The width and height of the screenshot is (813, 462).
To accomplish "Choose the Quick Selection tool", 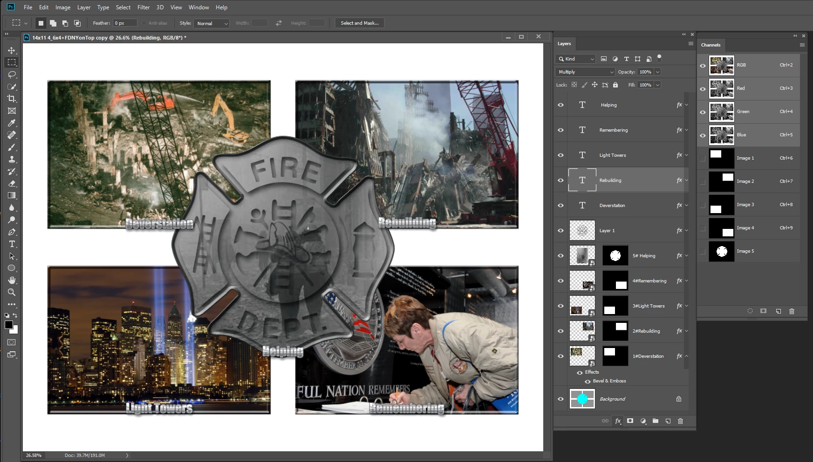I will point(12,87).
